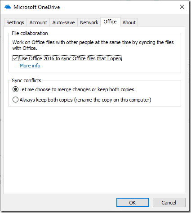The image size is (191, 213).
Task: Switch to the Settings tab
Action: click(15, 22)
